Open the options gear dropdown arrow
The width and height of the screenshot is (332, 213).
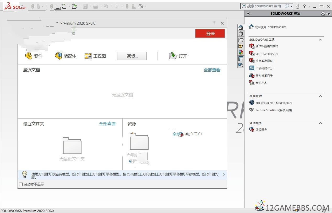click(146, 6)
